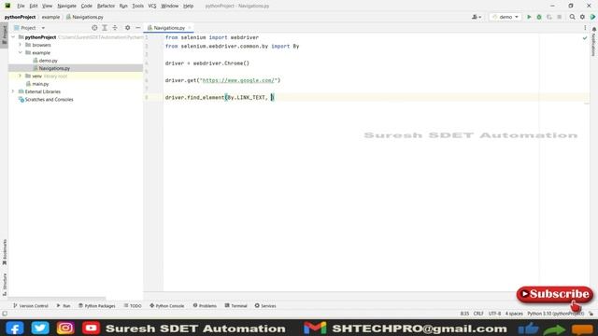Open Project panel options gear
Image resolution: width=598 pixels, height=336 pixels.
[x=127, y=28]
